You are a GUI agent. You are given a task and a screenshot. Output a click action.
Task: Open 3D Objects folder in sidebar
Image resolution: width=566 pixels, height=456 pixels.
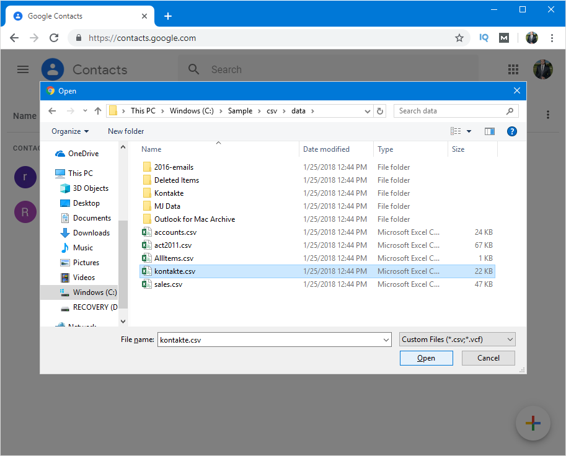[84, 188]
